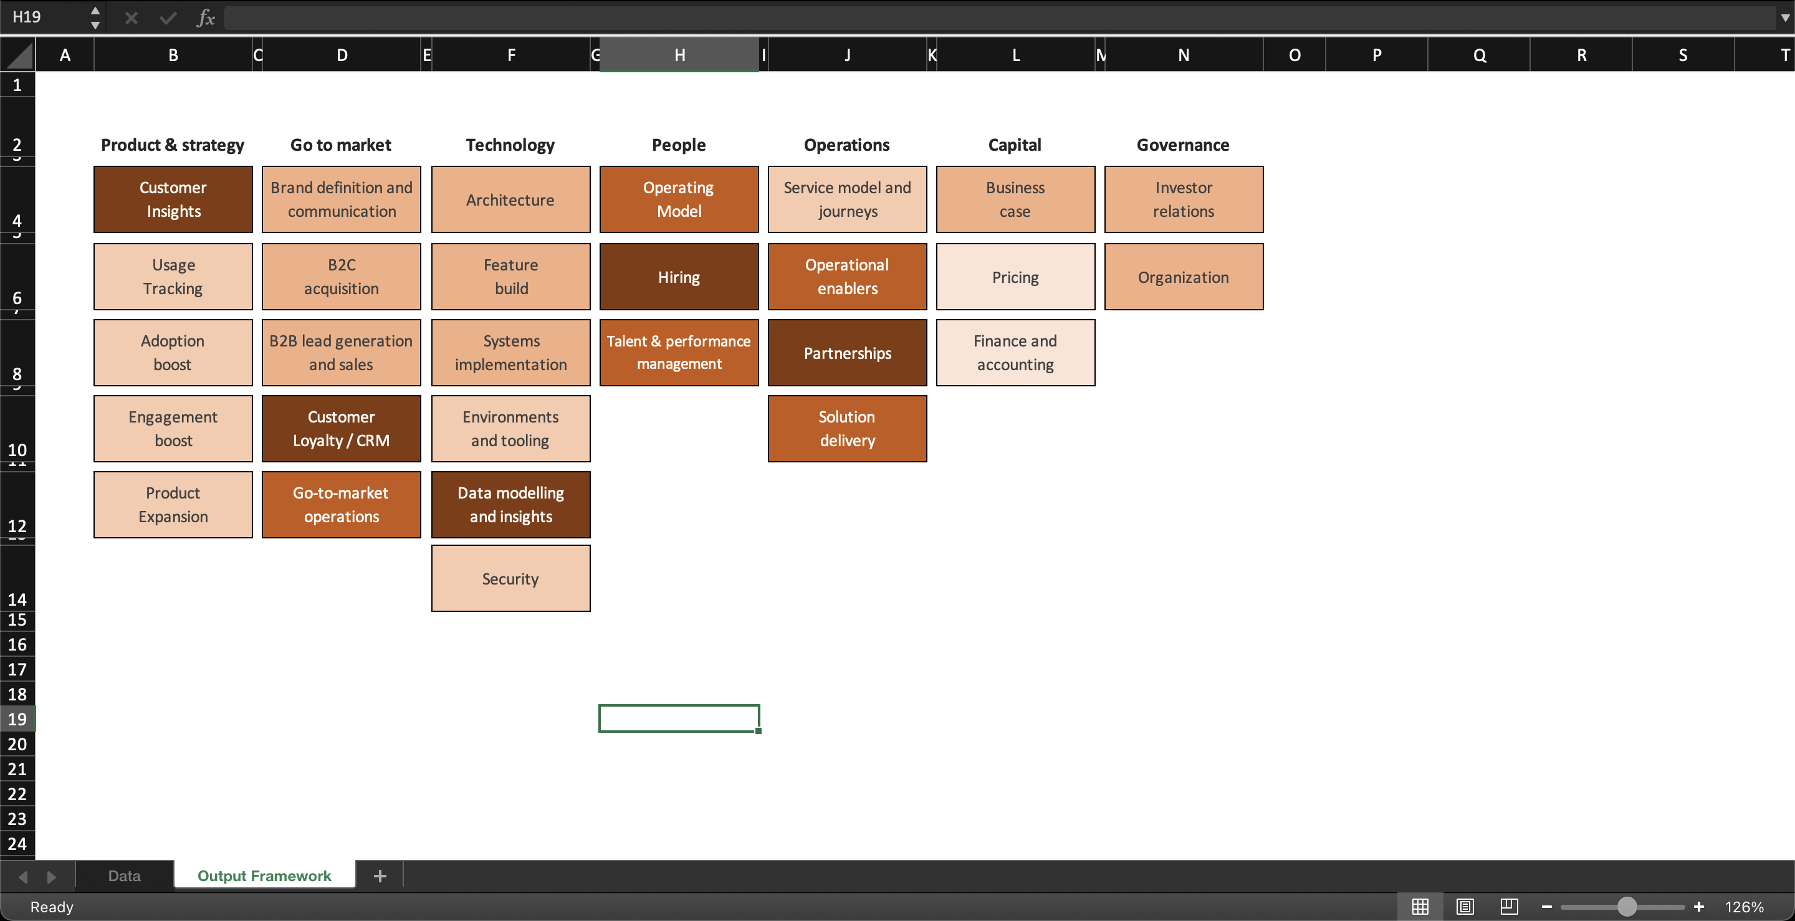Click the Usage Tracking box
The width and height of the screenshot is (1795, 921).
click(x=173, y=277)
